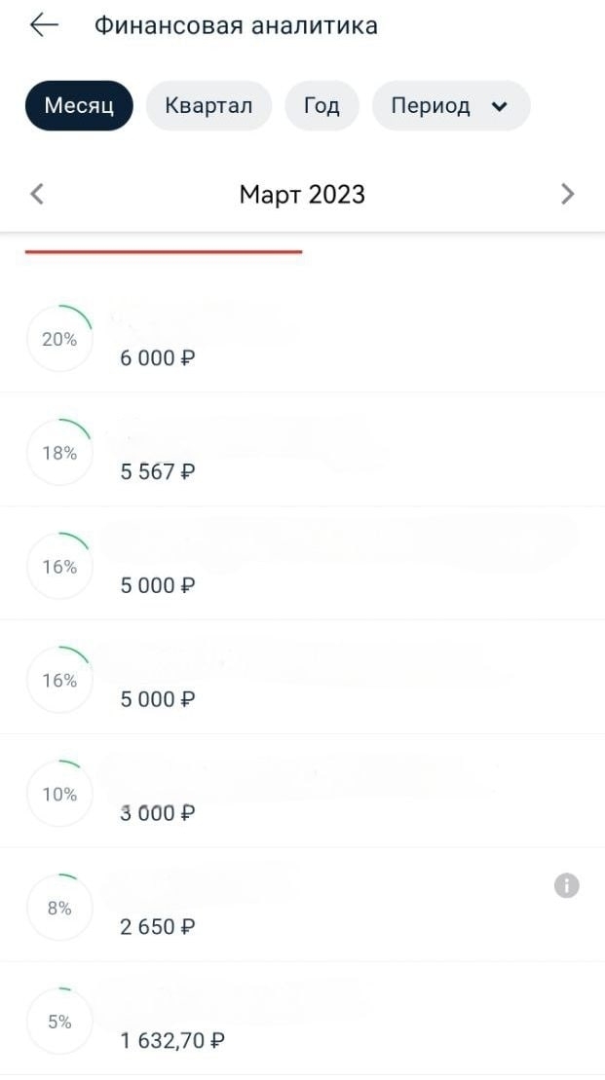Screen dimensions: 605x1080
Task: Tap the 20% circular progress indicator
Action: [59, 339]
